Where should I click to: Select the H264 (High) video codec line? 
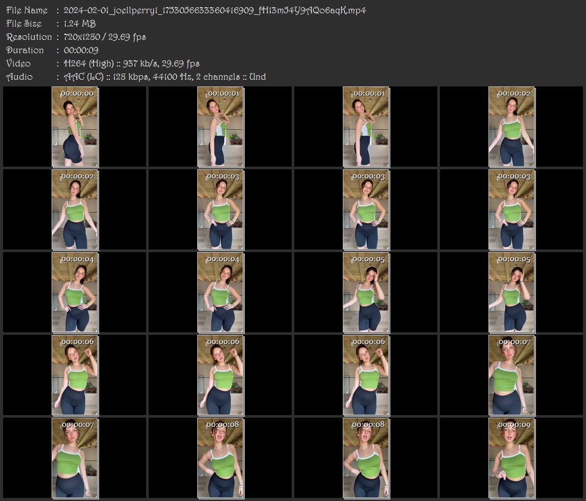coord(131,63)
